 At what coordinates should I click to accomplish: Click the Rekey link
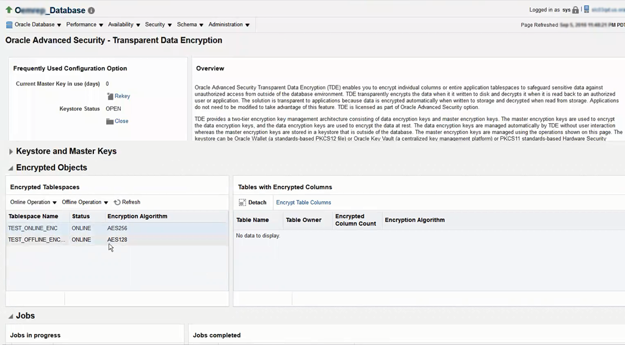click(x=122, y=96)
